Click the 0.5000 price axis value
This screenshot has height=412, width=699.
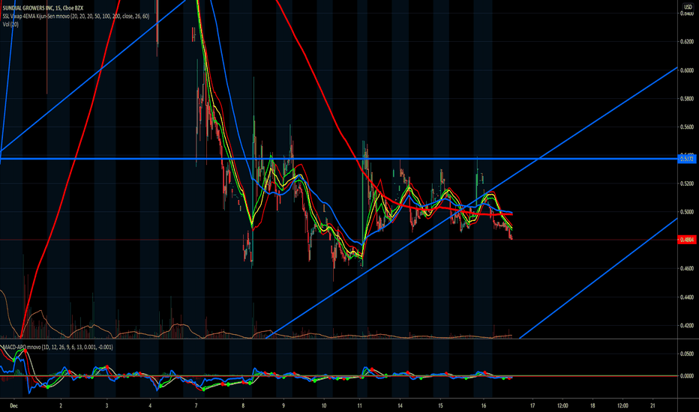click(x=687, y=212)
